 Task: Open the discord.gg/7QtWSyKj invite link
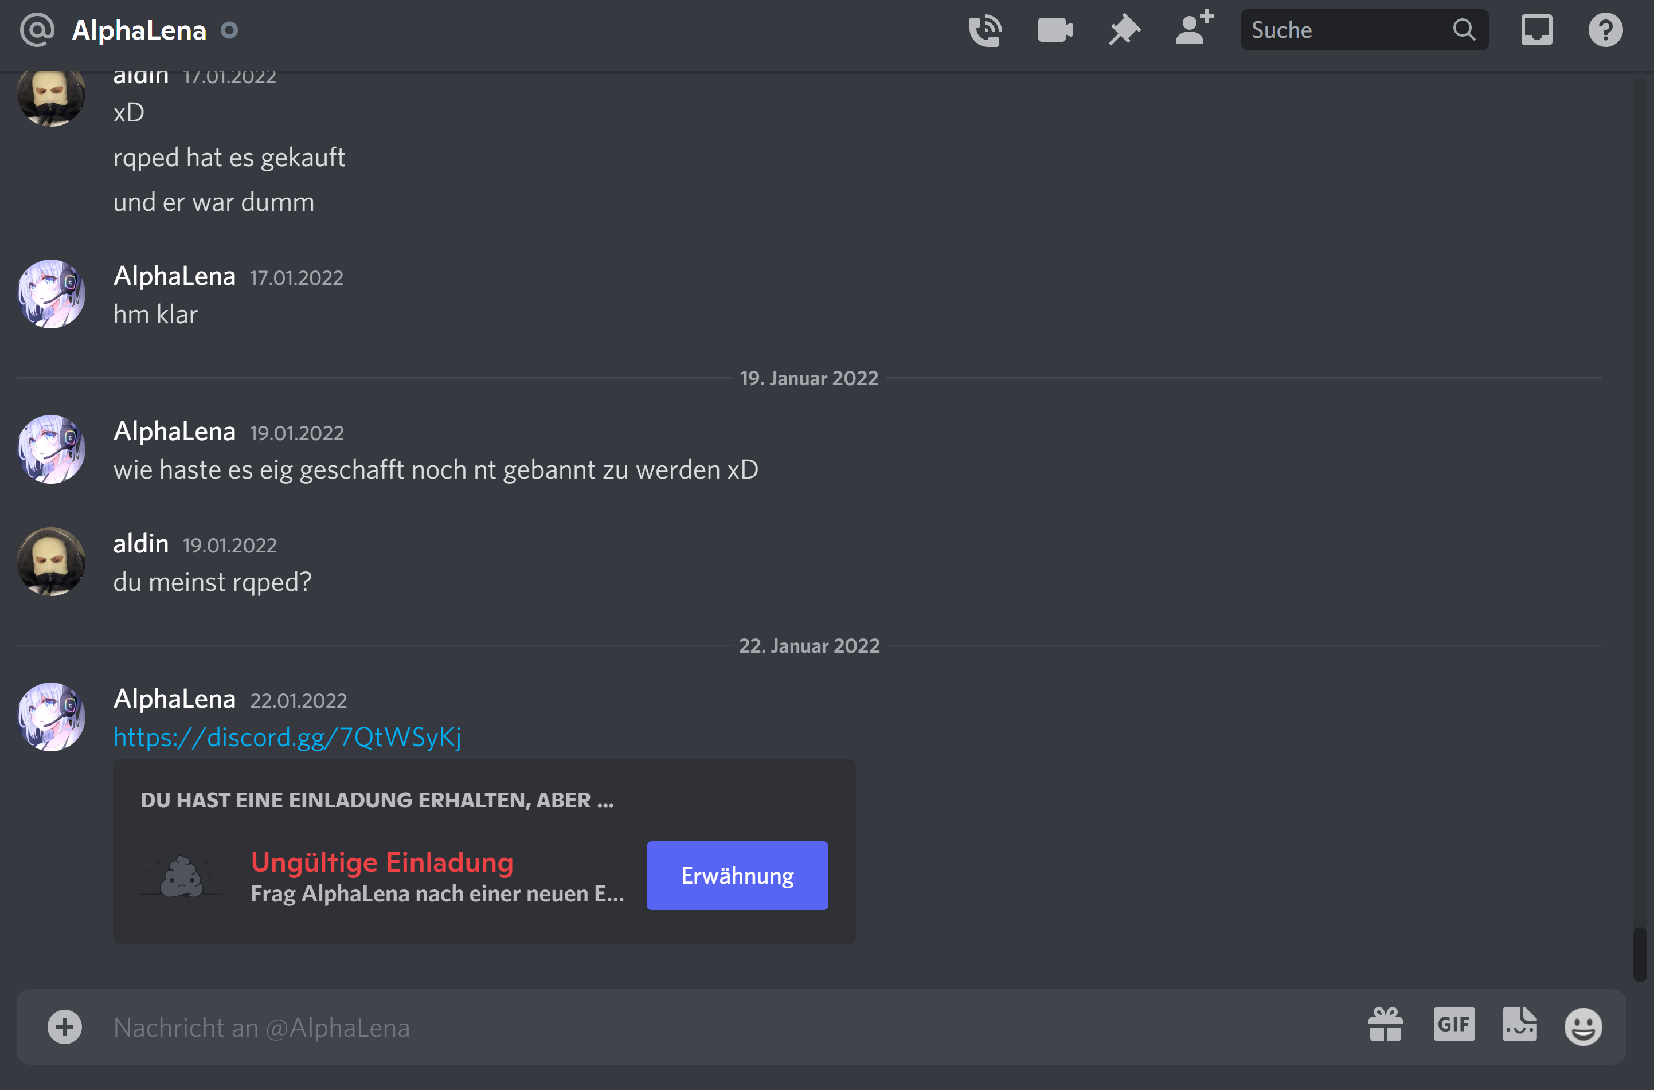287,737
